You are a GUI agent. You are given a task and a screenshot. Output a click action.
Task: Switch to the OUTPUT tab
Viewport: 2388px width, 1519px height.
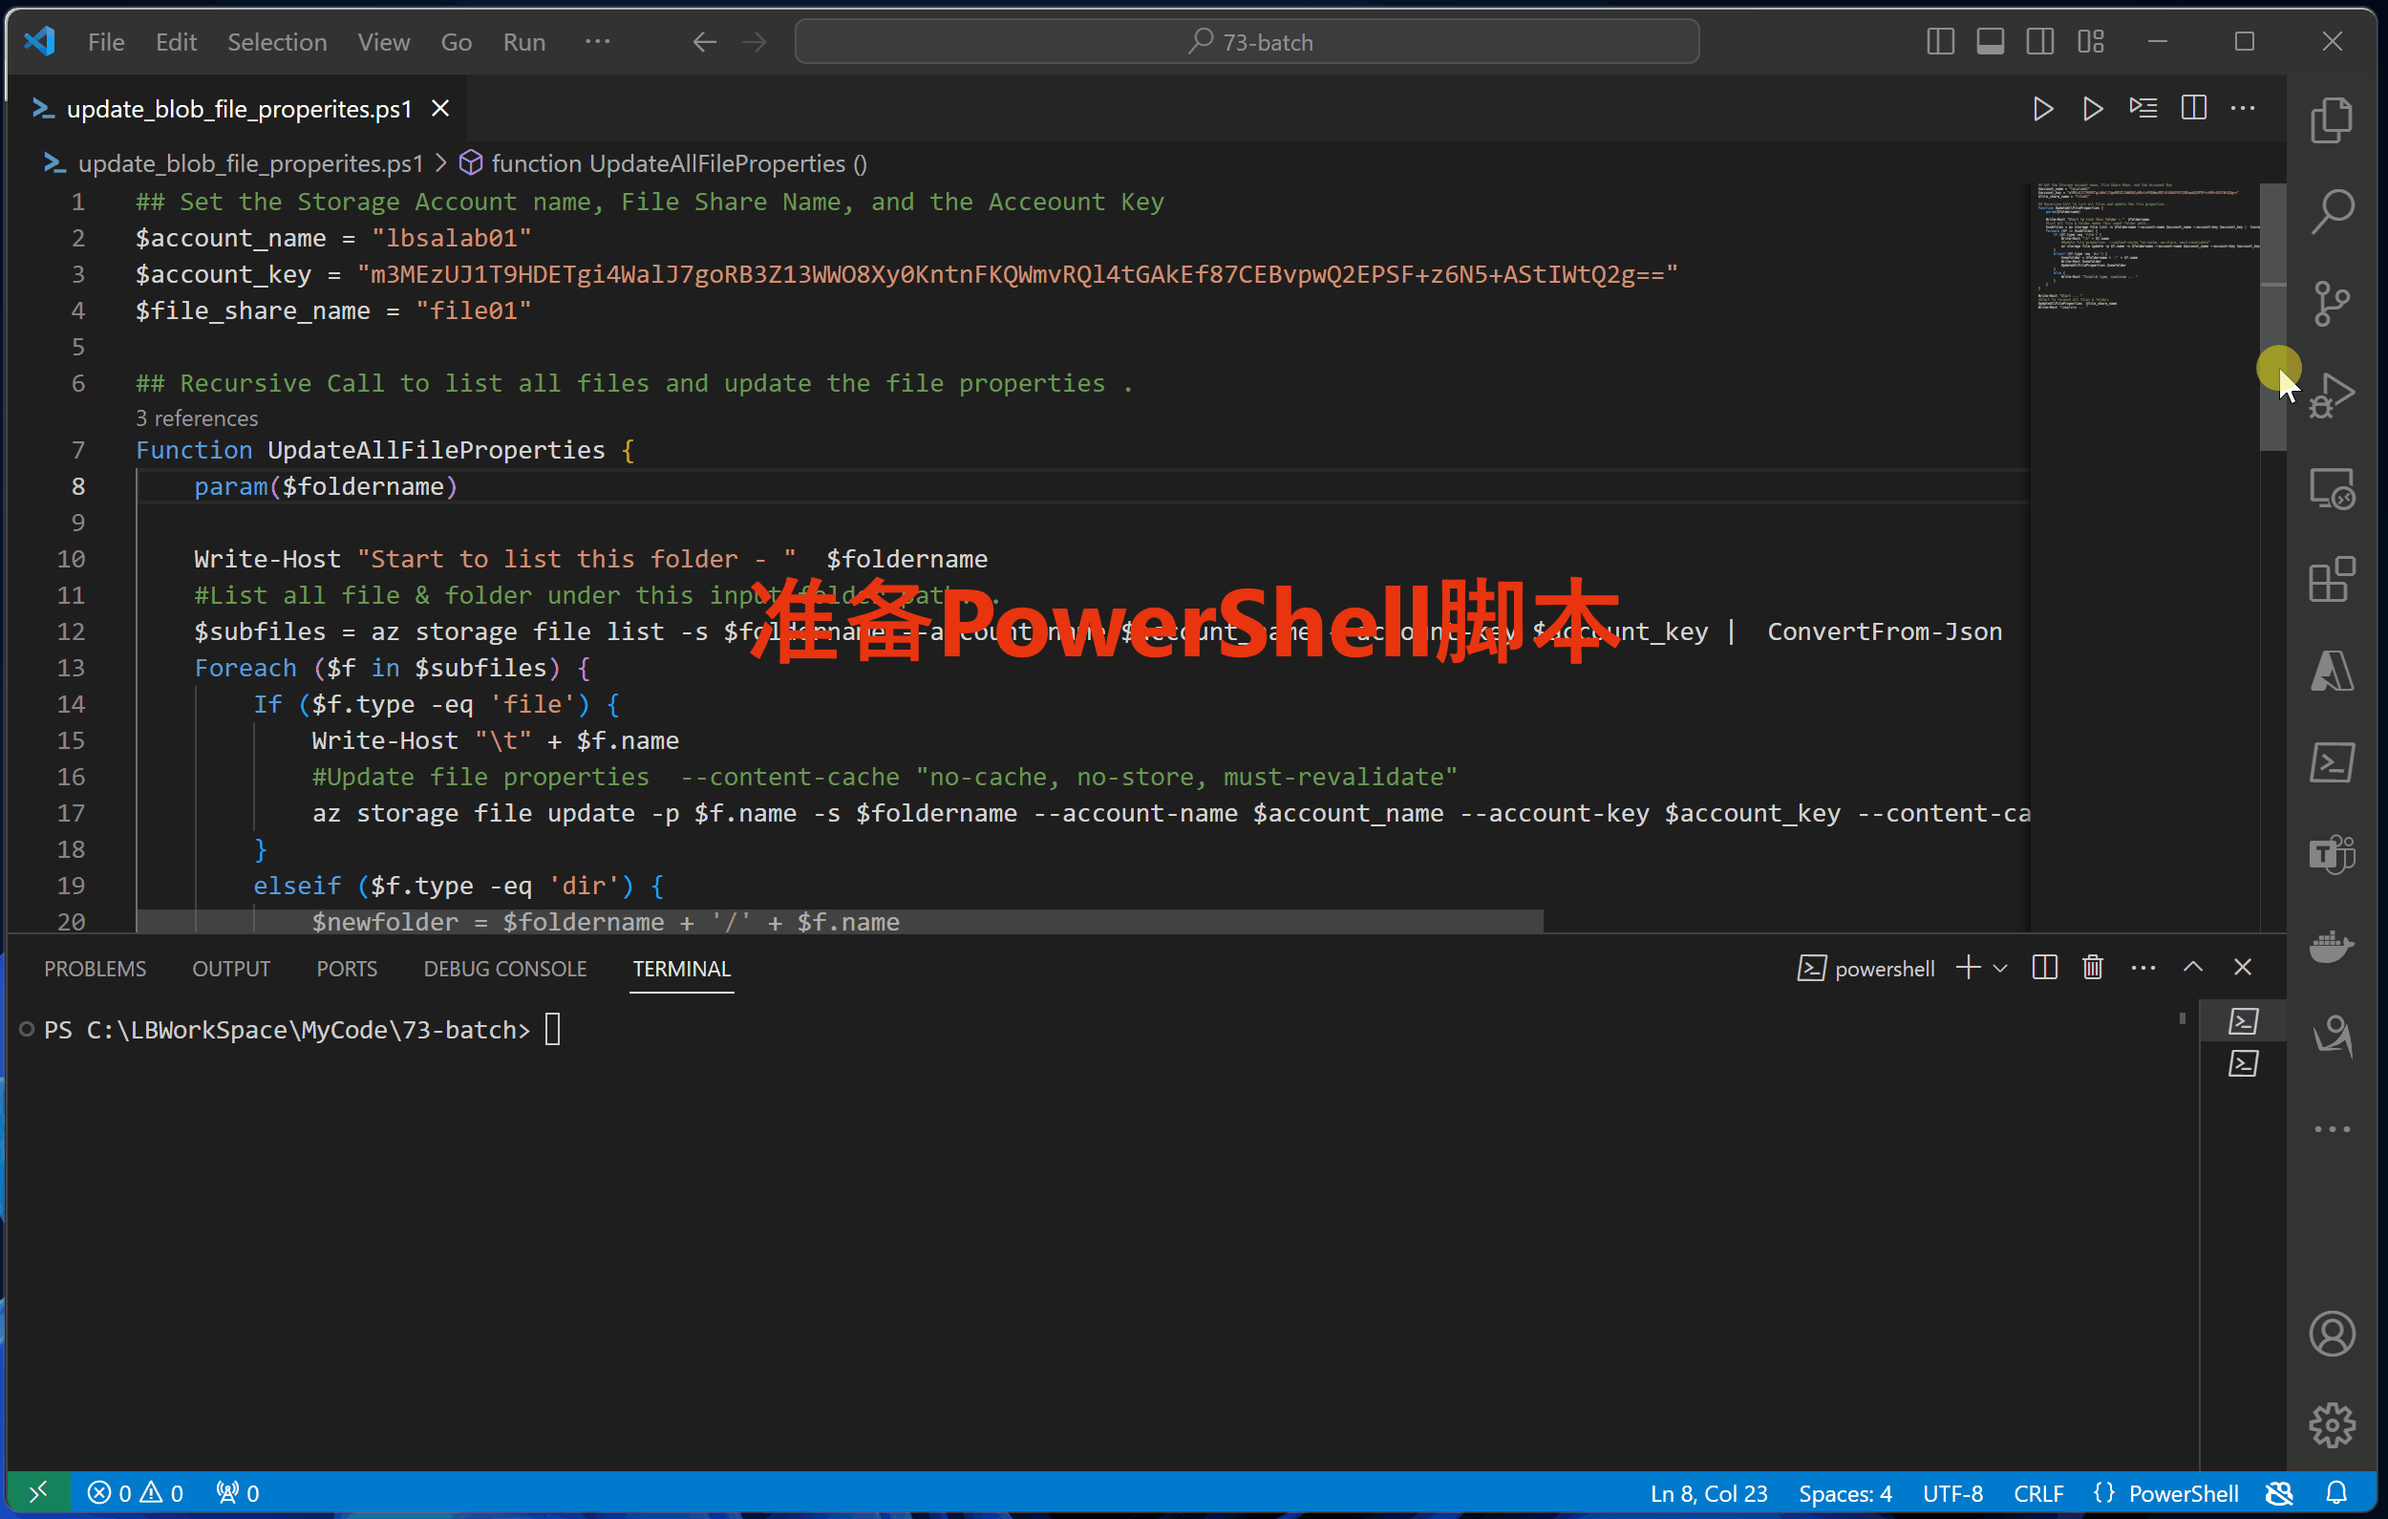point(230,968)
